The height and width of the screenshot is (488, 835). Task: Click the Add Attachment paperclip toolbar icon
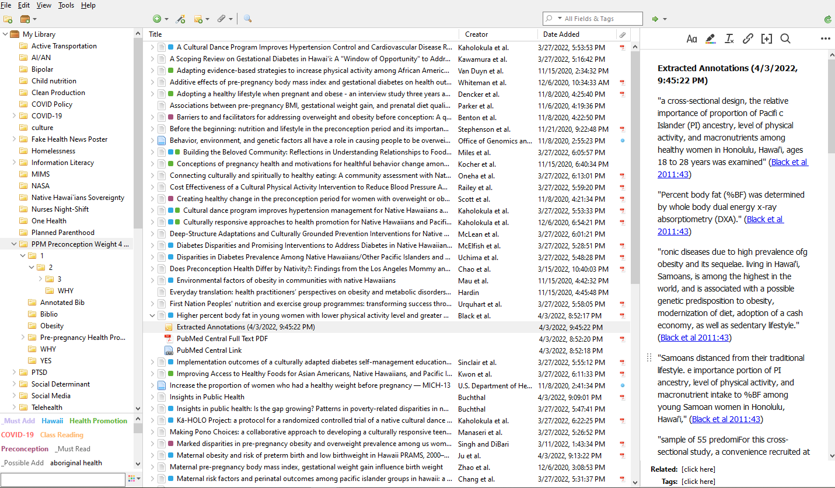tap(222, 19)
